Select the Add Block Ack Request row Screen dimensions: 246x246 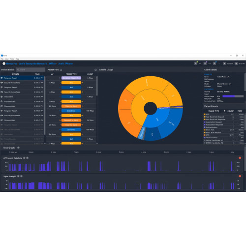point(224,117)
